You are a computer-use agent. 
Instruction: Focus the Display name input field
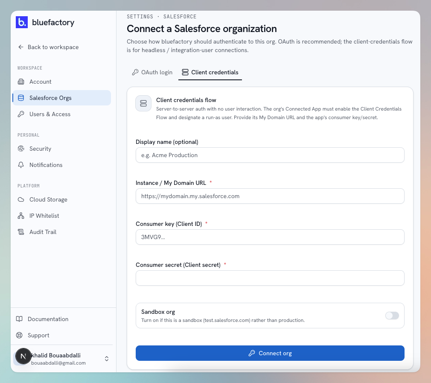click(x=270, y=155)
